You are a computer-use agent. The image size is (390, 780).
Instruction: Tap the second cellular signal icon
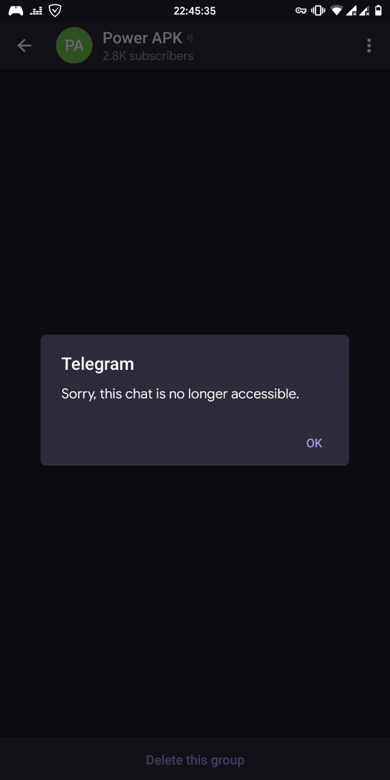point(364,10)
